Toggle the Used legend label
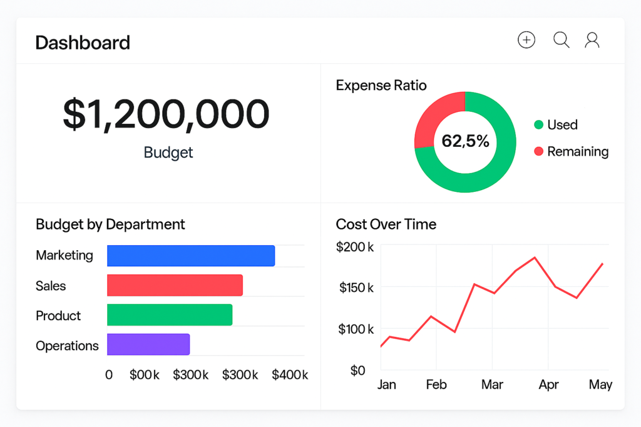 coord(562,125)
